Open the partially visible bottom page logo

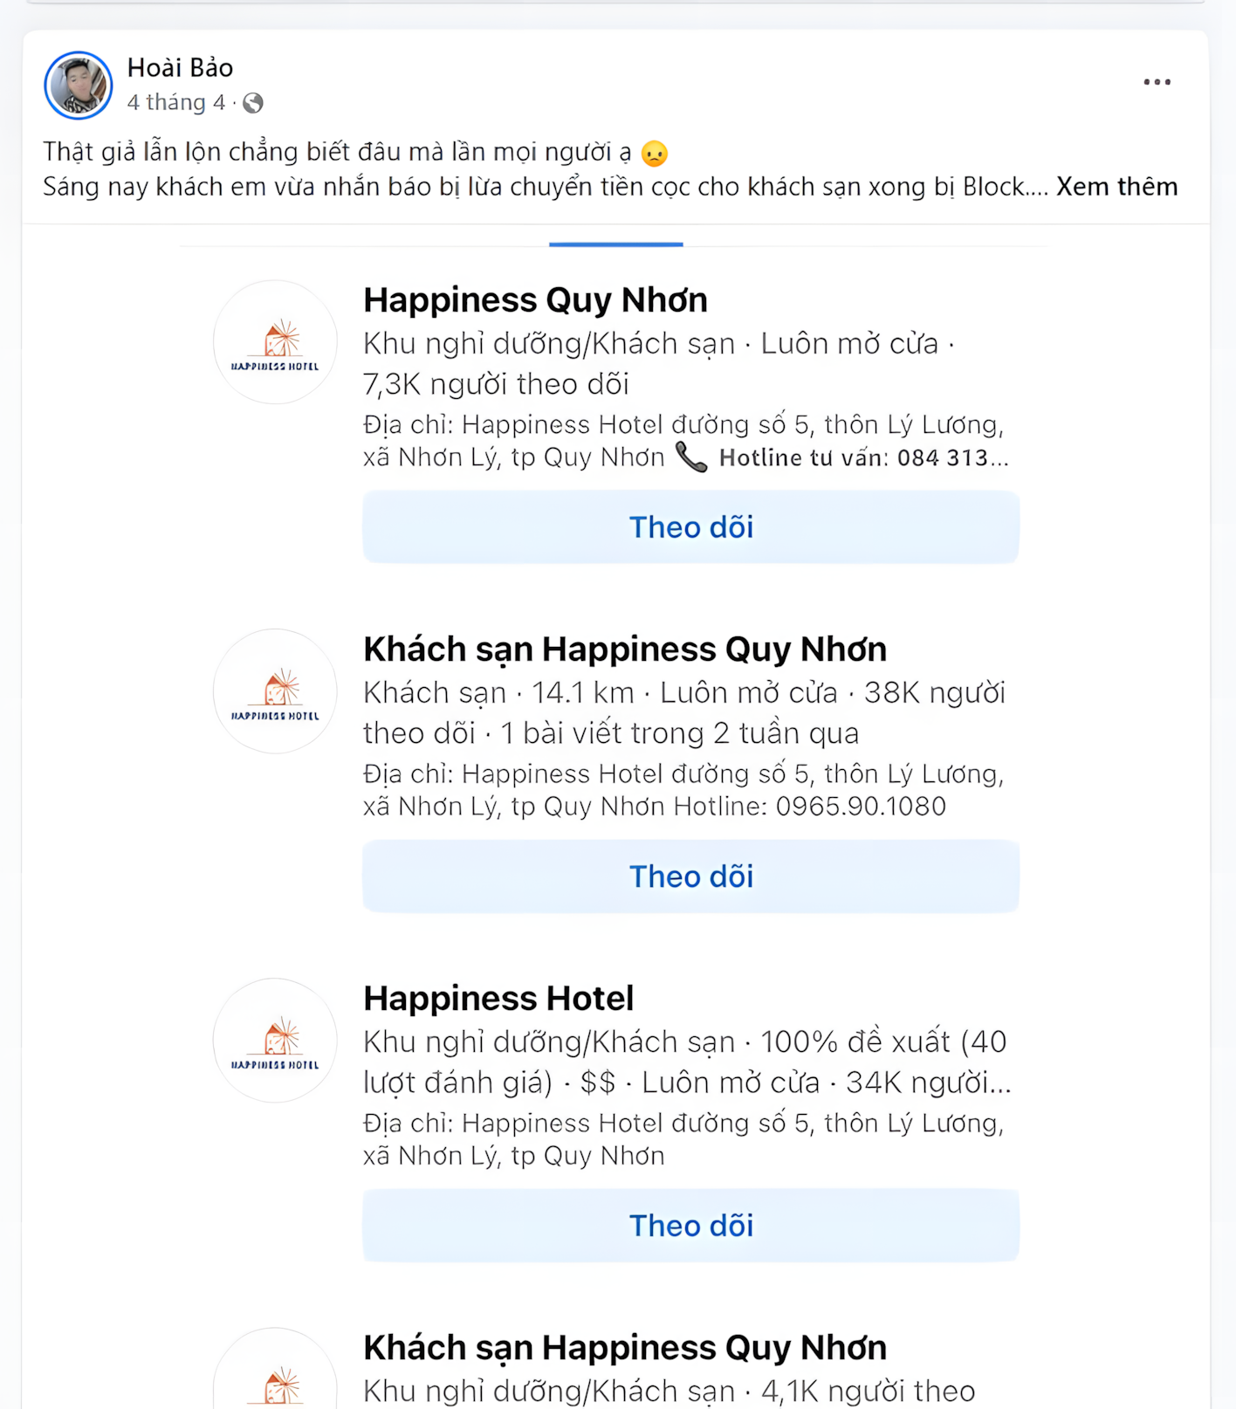275,1371
